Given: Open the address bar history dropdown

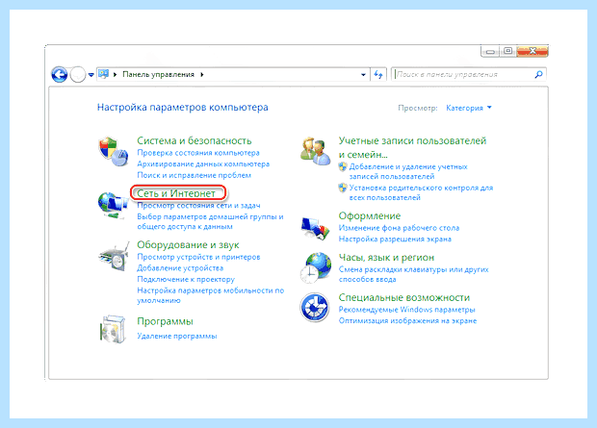Looking at the screenshot, I should (363, 75).
